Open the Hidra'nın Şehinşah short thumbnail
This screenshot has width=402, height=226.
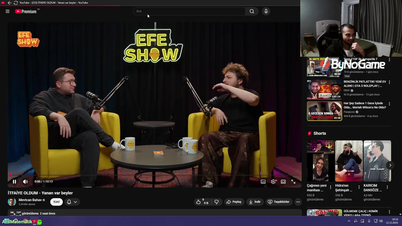tap(349, 161)
